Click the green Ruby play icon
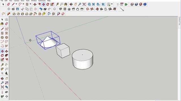The width and height of the screenshot is (181, 101). 126,4
